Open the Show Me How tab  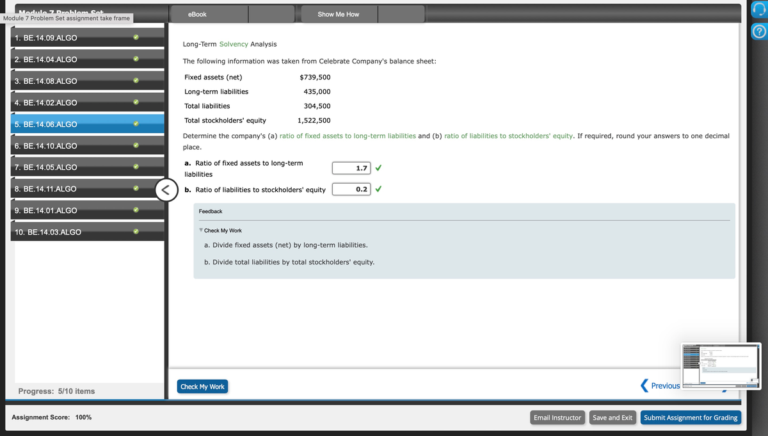[338, 14]
